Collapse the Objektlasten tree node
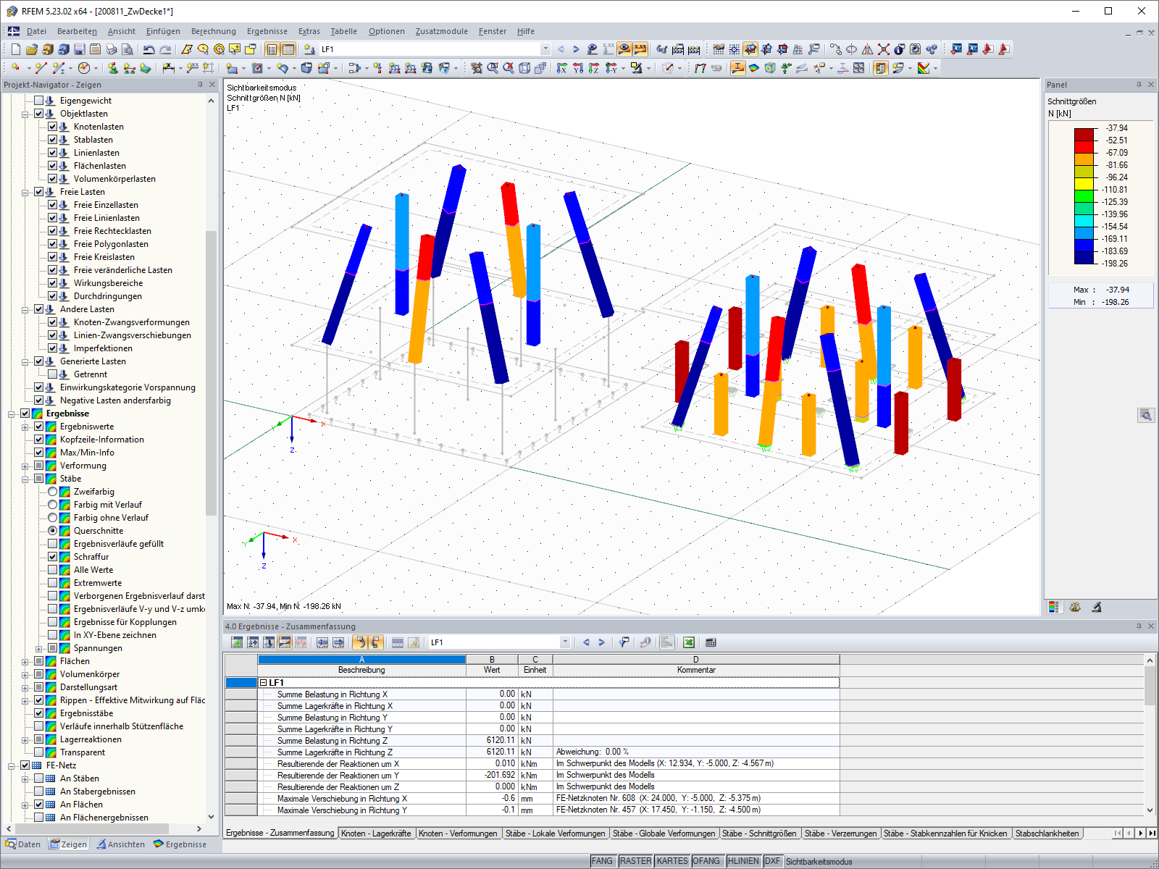Viewport: 1159px width, 869px height. point(25,114)
